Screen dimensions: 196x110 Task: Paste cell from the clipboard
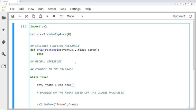click(x=40, y=16)
